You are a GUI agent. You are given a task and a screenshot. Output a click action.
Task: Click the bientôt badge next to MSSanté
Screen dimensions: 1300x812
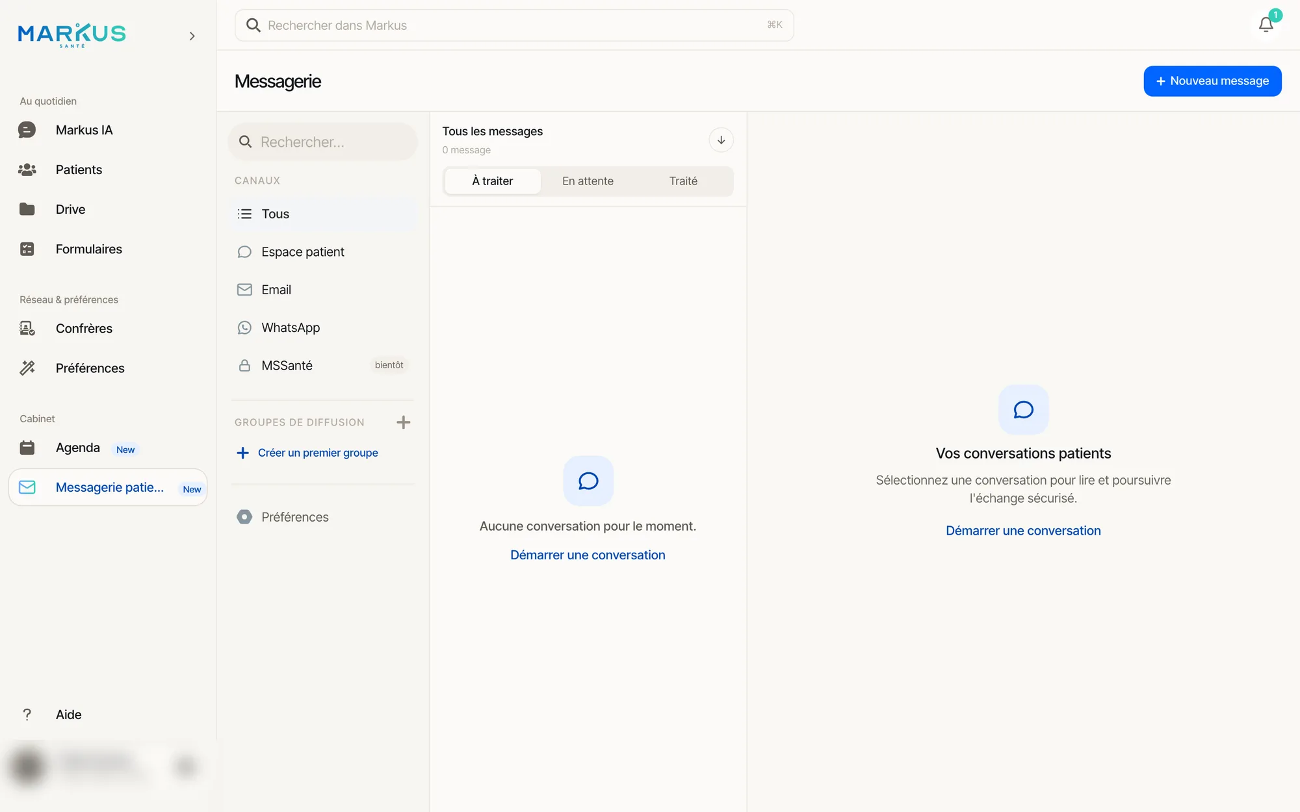point(389,365)
